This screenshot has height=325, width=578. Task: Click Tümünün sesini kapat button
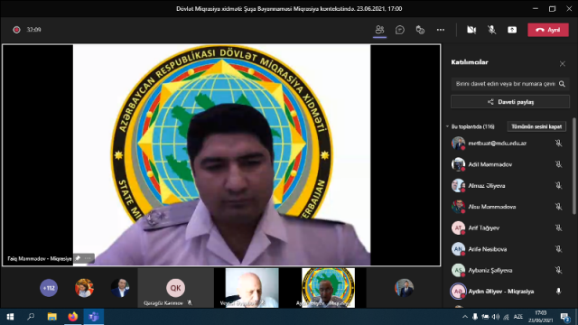coord(536,126)
